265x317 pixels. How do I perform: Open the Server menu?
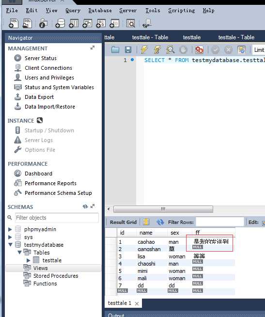click(128, 10)
